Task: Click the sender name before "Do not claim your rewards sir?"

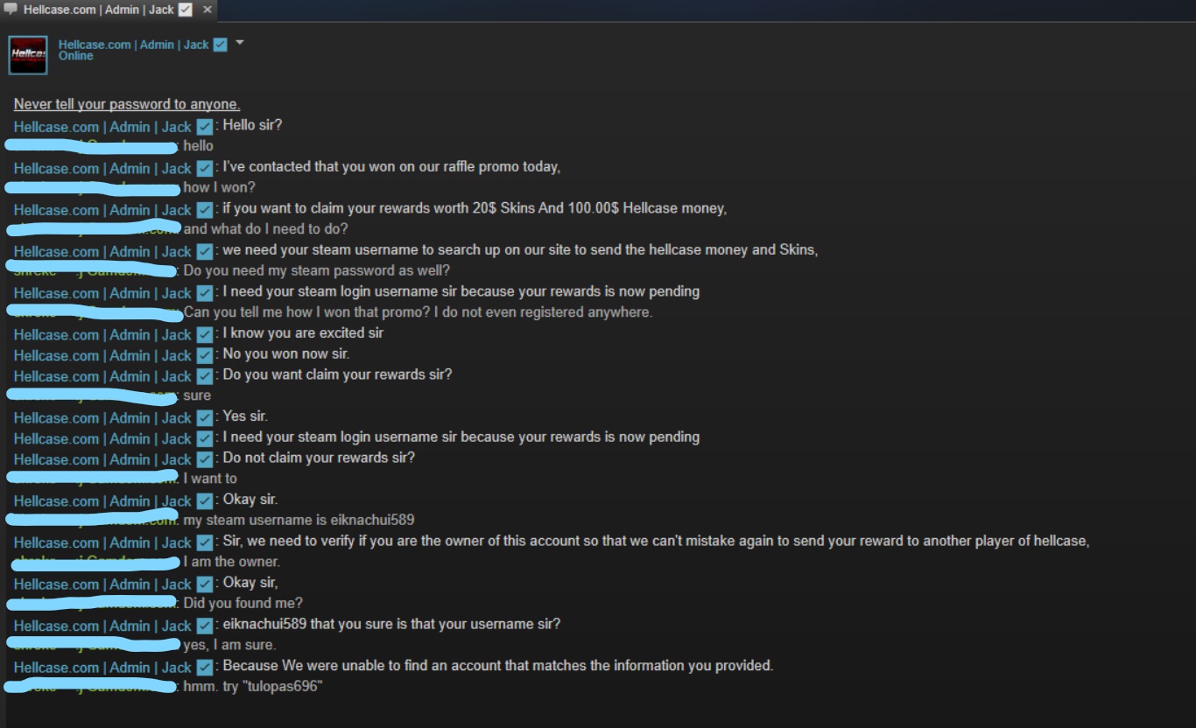Action: tap(102, 459)
